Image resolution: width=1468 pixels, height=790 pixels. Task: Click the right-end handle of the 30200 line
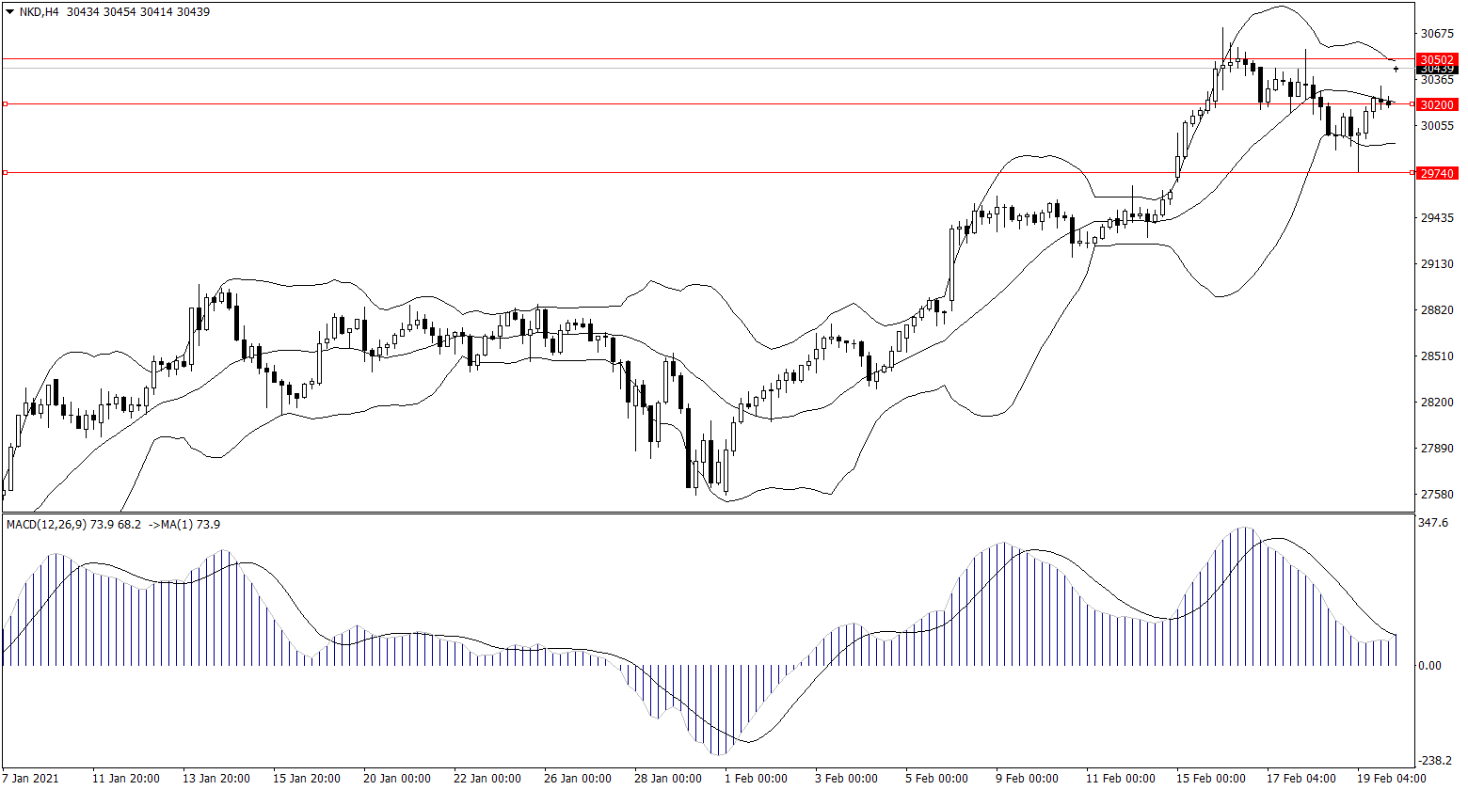click(x=1412, y=104)
